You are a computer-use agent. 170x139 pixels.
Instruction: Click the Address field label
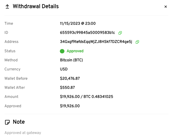[11, 42]
